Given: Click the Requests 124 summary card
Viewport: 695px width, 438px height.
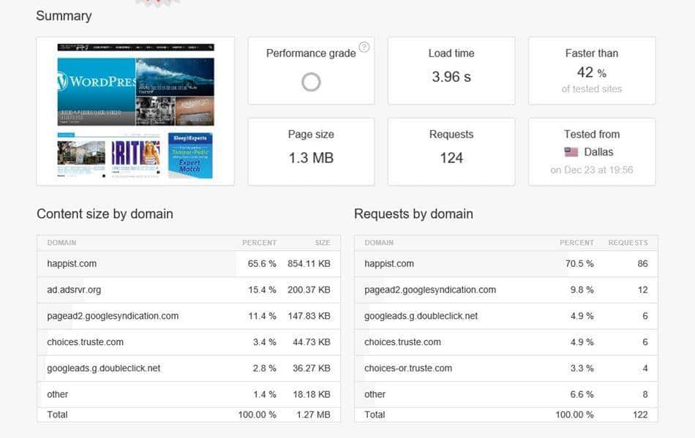Looking at the screenshot, I should tap(451, 151).
